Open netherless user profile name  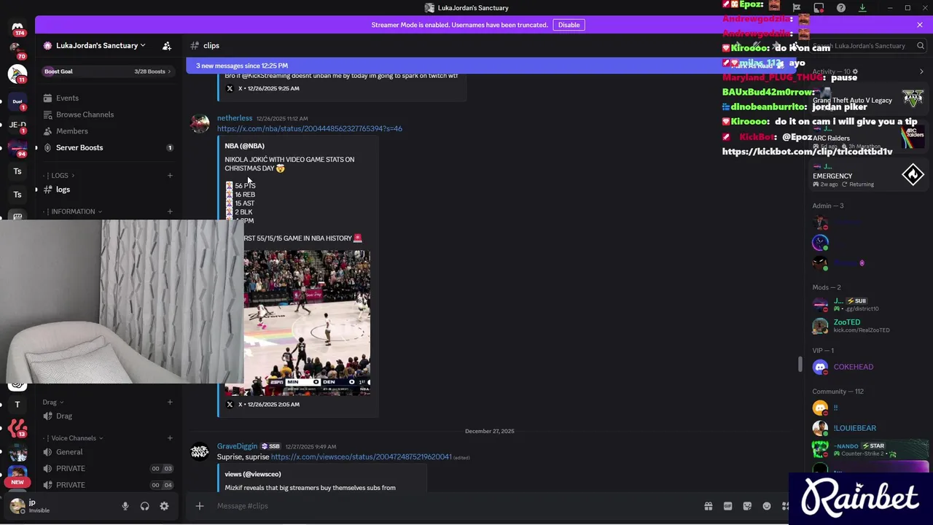(235, 118)
